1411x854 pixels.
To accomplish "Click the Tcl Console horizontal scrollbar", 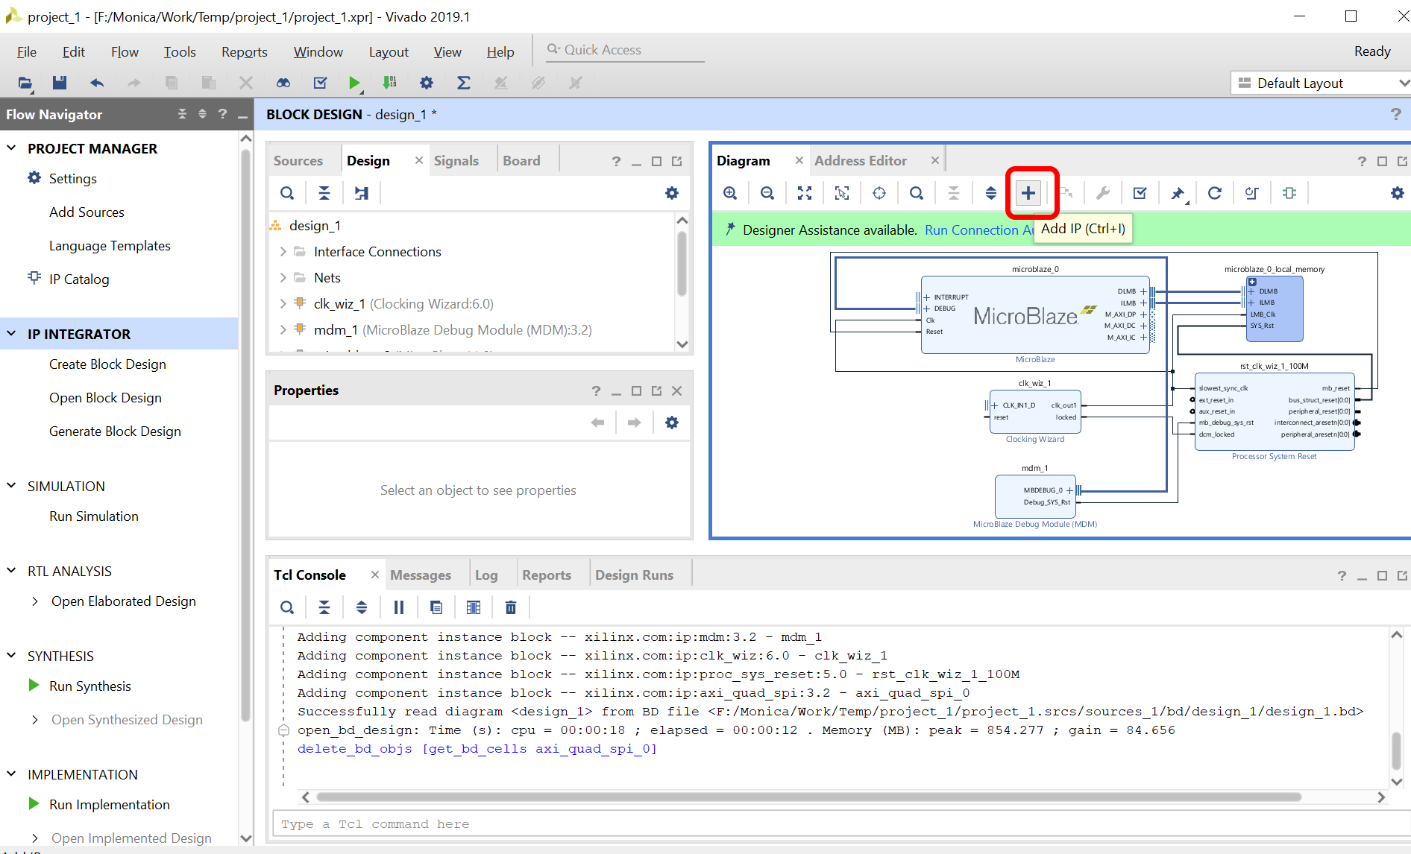I will coord(808,797).
